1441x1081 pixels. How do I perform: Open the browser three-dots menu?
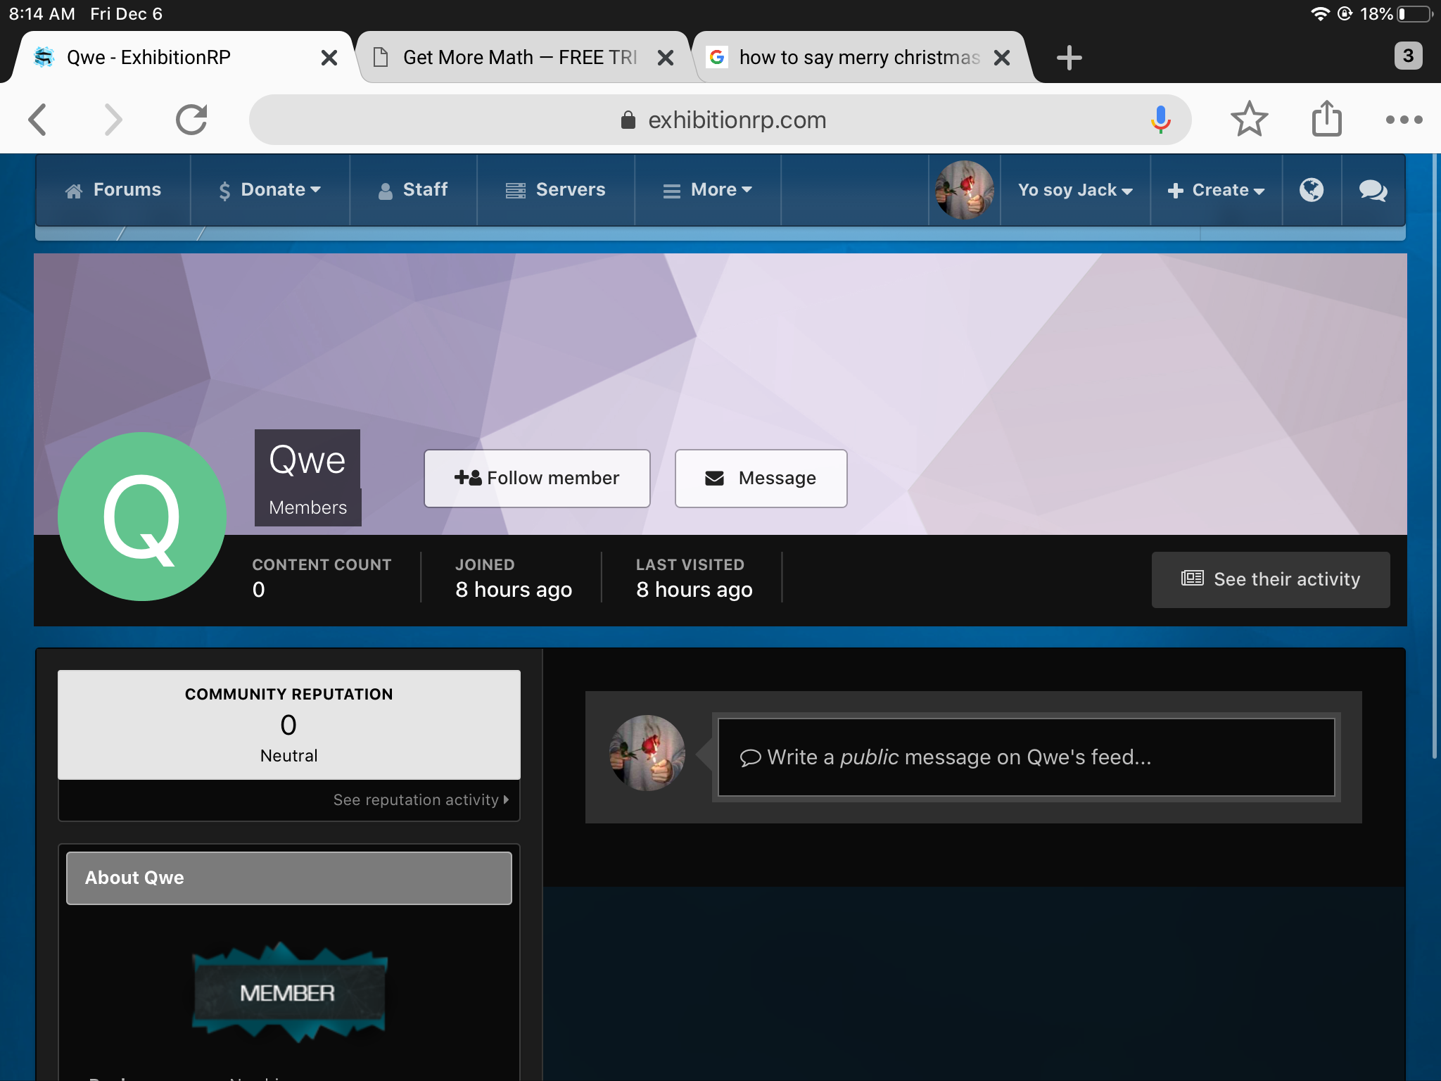pyautogui.click(x=1404, y=120)
